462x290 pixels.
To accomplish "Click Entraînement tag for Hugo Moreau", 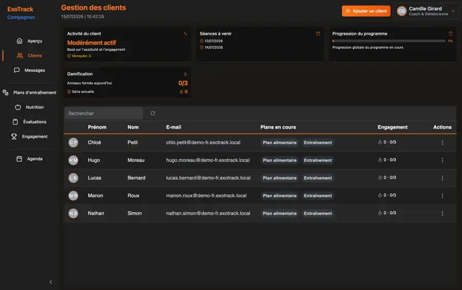I will click(x=318, y=160).
